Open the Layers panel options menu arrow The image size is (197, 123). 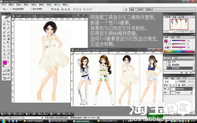[194, 78]
